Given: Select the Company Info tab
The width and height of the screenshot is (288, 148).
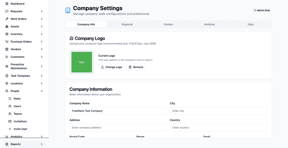Looking at the screenshot, I should click(x=86, y=24).
